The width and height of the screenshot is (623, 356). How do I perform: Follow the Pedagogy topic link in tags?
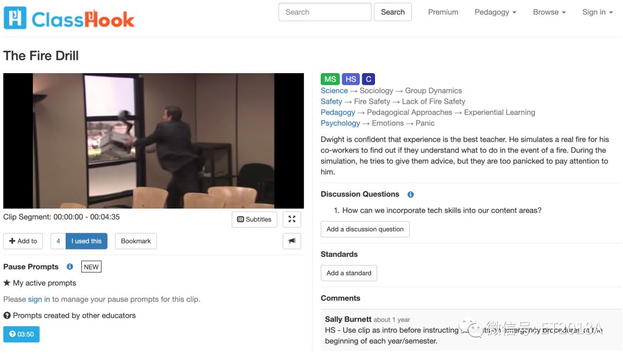337,112
